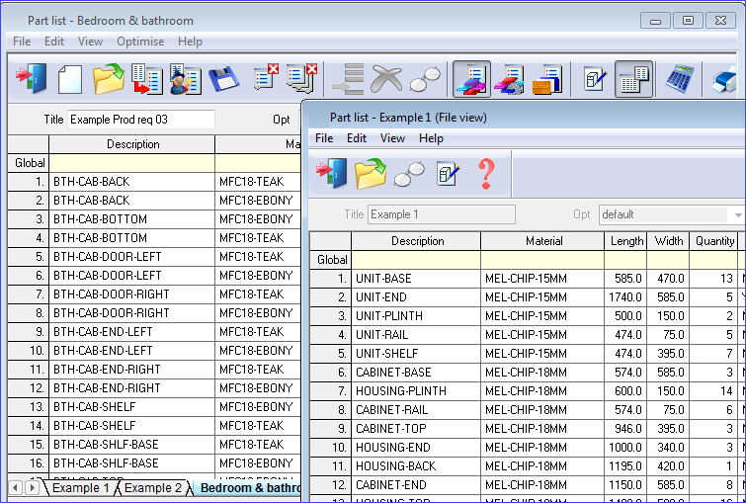The image size is (746, 503).
Task: Open Help menu in Example 1 file view
Action: (431, 138)
